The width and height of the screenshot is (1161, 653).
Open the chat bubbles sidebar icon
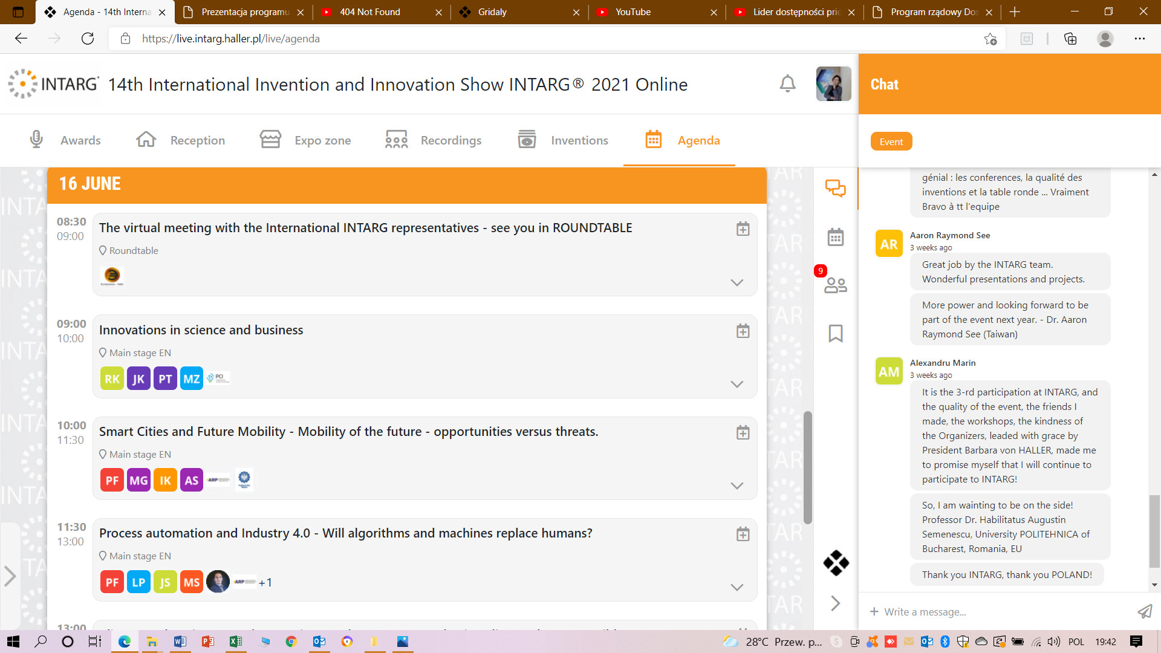tap(836, 188)
